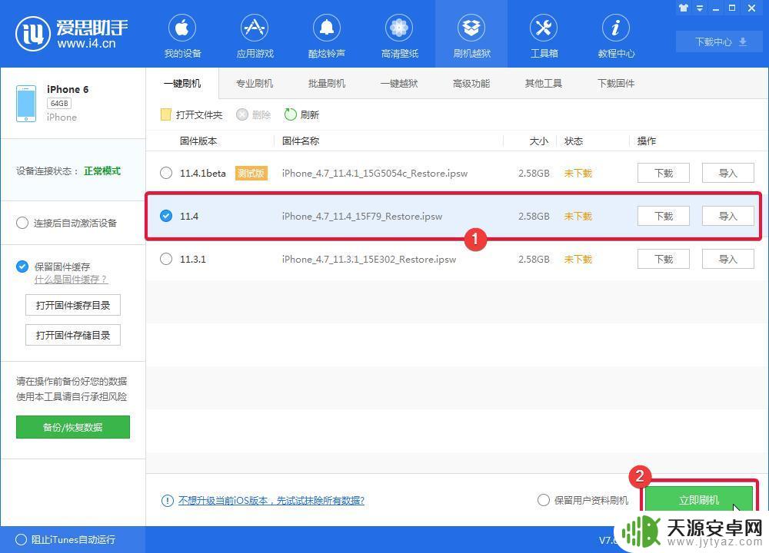Import firmware for 11.4.1beta row
The width and height of the screenshot is (769, 553).
click(x=727, y=173)
